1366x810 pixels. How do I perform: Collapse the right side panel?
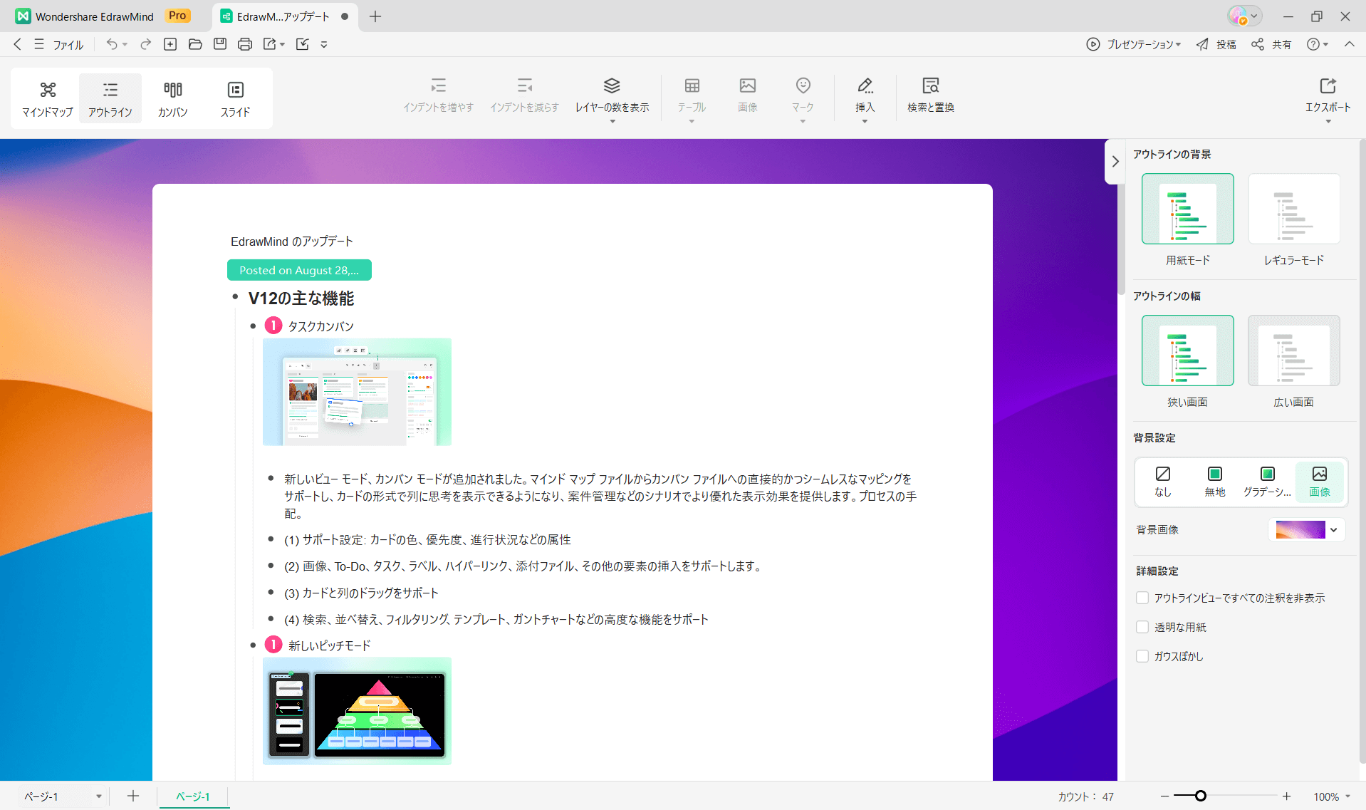coord(1115,162)
